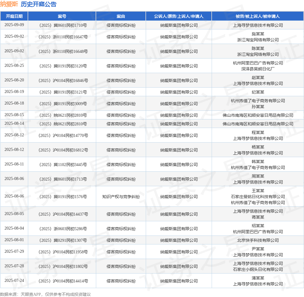
Task: Click defendant 石家庄小钢头日化有限公司
Action: pyautogui.click(x=258, y=269)
